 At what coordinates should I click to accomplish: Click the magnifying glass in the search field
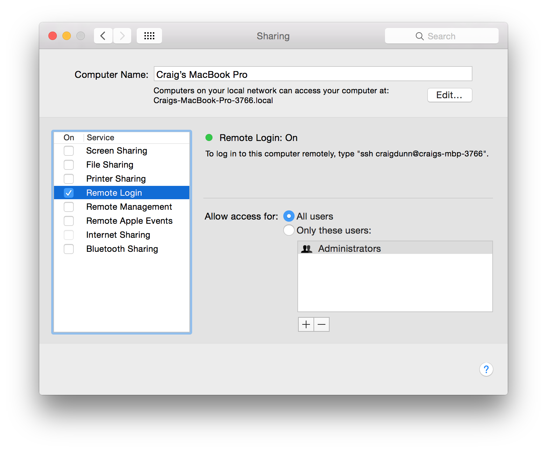point(419,36)
